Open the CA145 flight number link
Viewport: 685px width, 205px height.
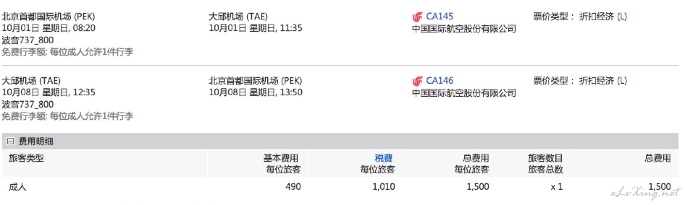pos(440,16)
